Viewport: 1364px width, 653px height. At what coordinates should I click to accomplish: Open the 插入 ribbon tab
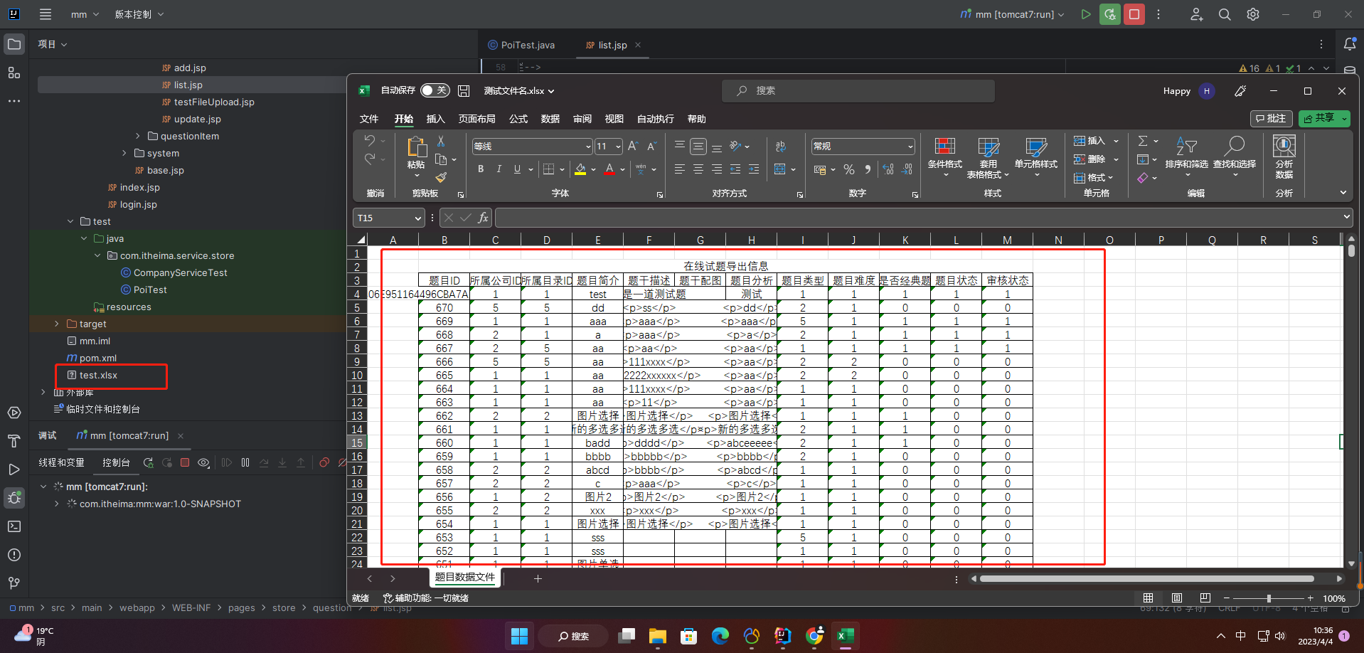(435, 119)
